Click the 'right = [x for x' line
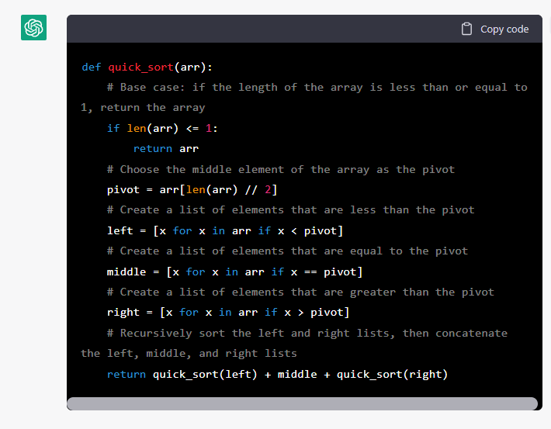This screenshot has width=551, height=429. point(228,312)
